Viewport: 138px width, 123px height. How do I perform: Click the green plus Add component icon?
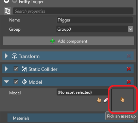coord(52,41)
